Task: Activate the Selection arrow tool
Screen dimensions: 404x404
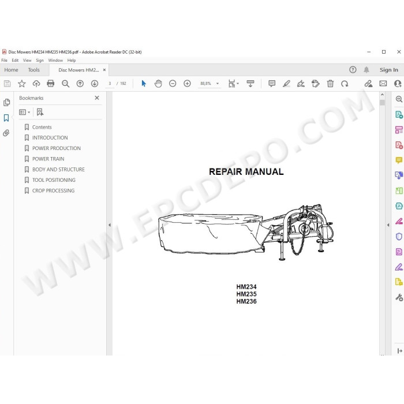Action: (144, 84)
